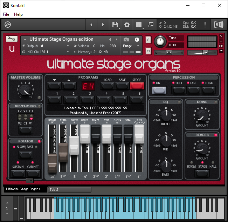Toggle the PV button
This screenshot has width=228, height=222.
click(x=221, y=51)
